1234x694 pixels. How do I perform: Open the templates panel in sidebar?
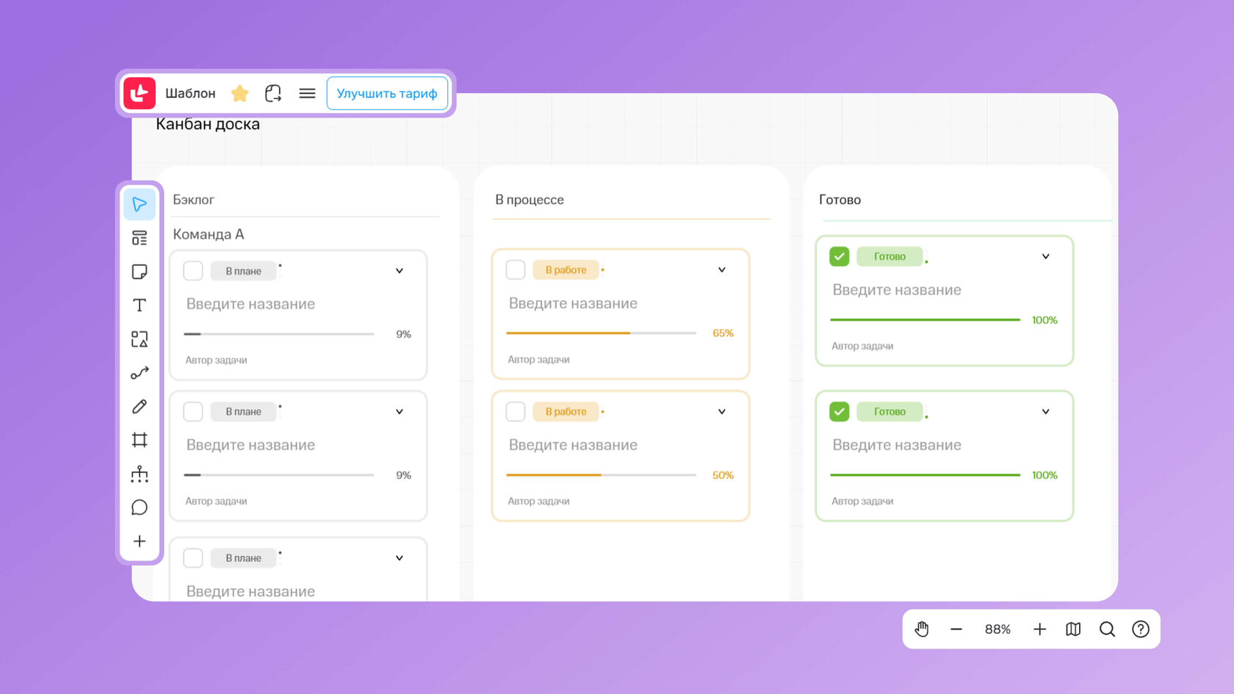[x=140, y=238]
